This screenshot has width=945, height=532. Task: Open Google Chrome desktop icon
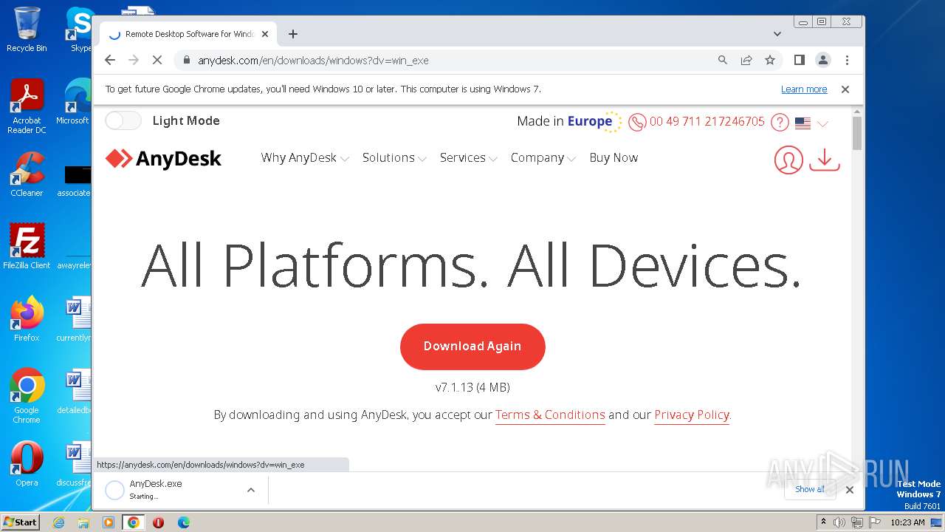[x=27, y=395]
